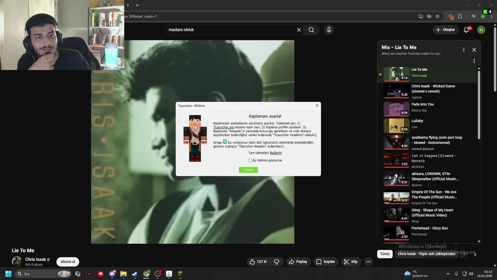Select 'Chris Isaak - Topic adlı yükleyiciden' chip
The width and height of the screenshot is (497, 280).
(x=426, y=254)
